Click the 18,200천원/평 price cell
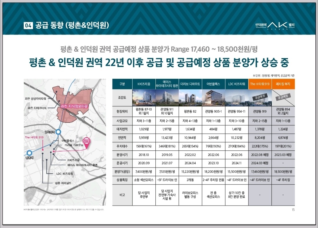Screen dimensions: 318x228 pos(213,172)
